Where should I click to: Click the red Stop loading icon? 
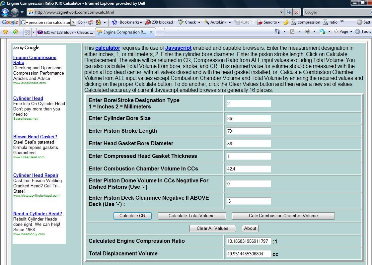pyautogui.click(x=297, y=12)
